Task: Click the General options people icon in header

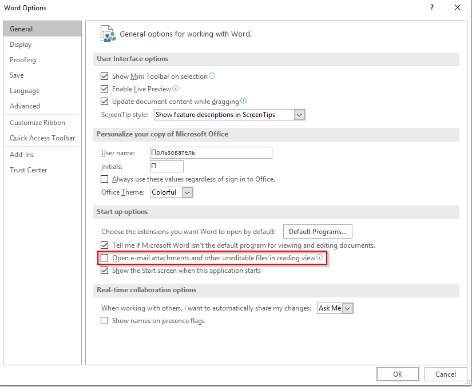Action: (108, 34)
